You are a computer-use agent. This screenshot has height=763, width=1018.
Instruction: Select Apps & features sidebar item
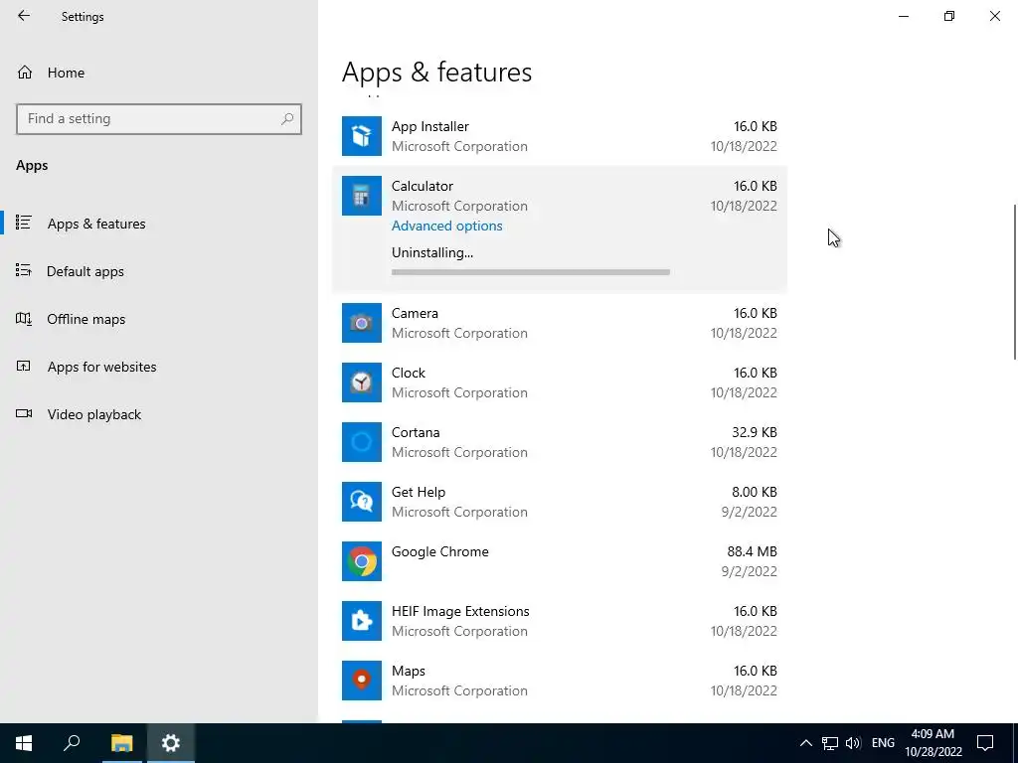(159, 224)
